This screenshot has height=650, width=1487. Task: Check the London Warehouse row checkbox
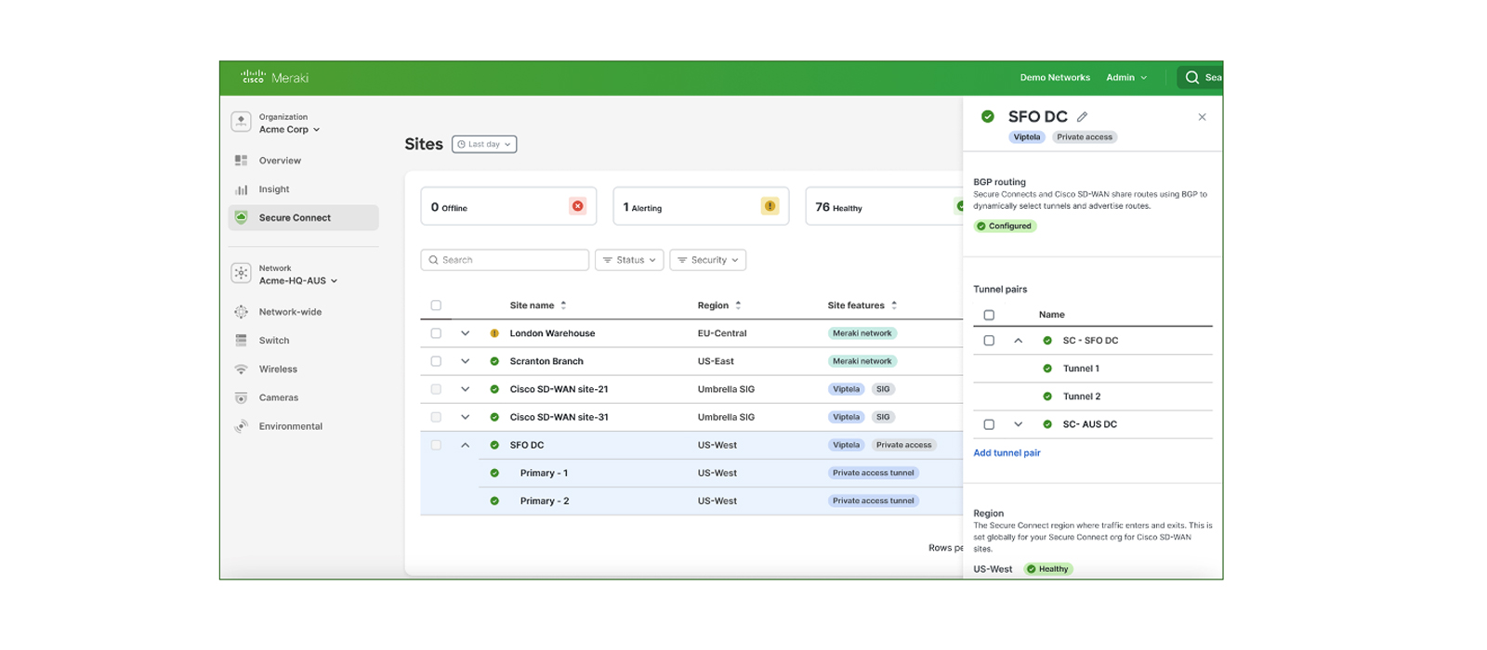(436, 333)
